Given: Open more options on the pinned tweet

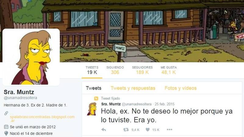Looking at the screenshot, I should 170,129.
